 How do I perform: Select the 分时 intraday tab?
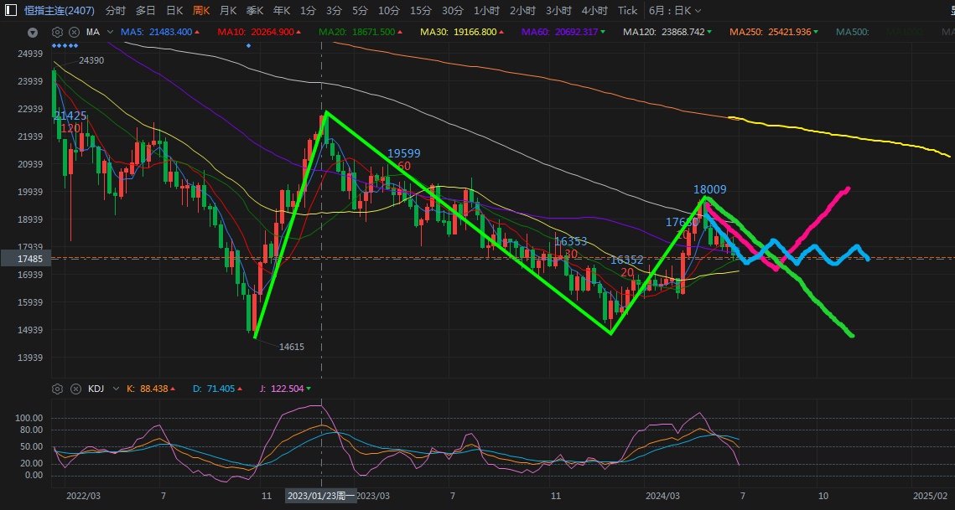click(x=116, y=11)
